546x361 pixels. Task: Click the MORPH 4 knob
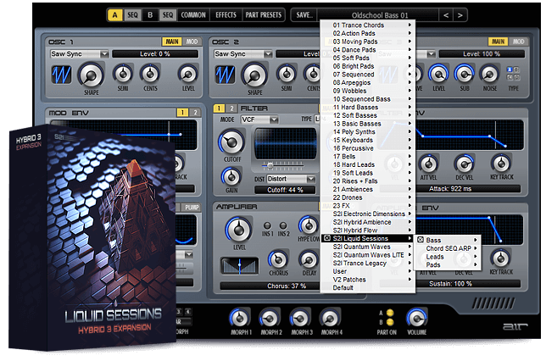tap(330, 318)
